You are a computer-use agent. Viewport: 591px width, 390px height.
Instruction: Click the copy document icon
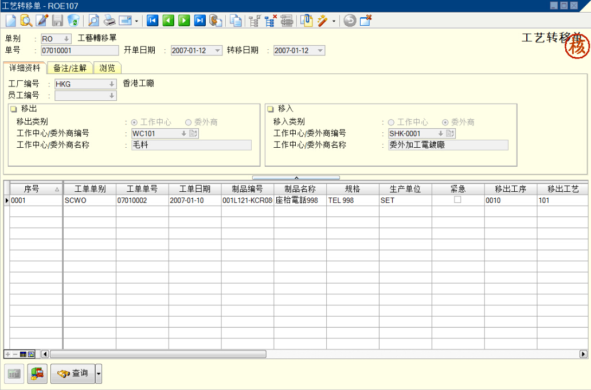(x=236, y=20)
